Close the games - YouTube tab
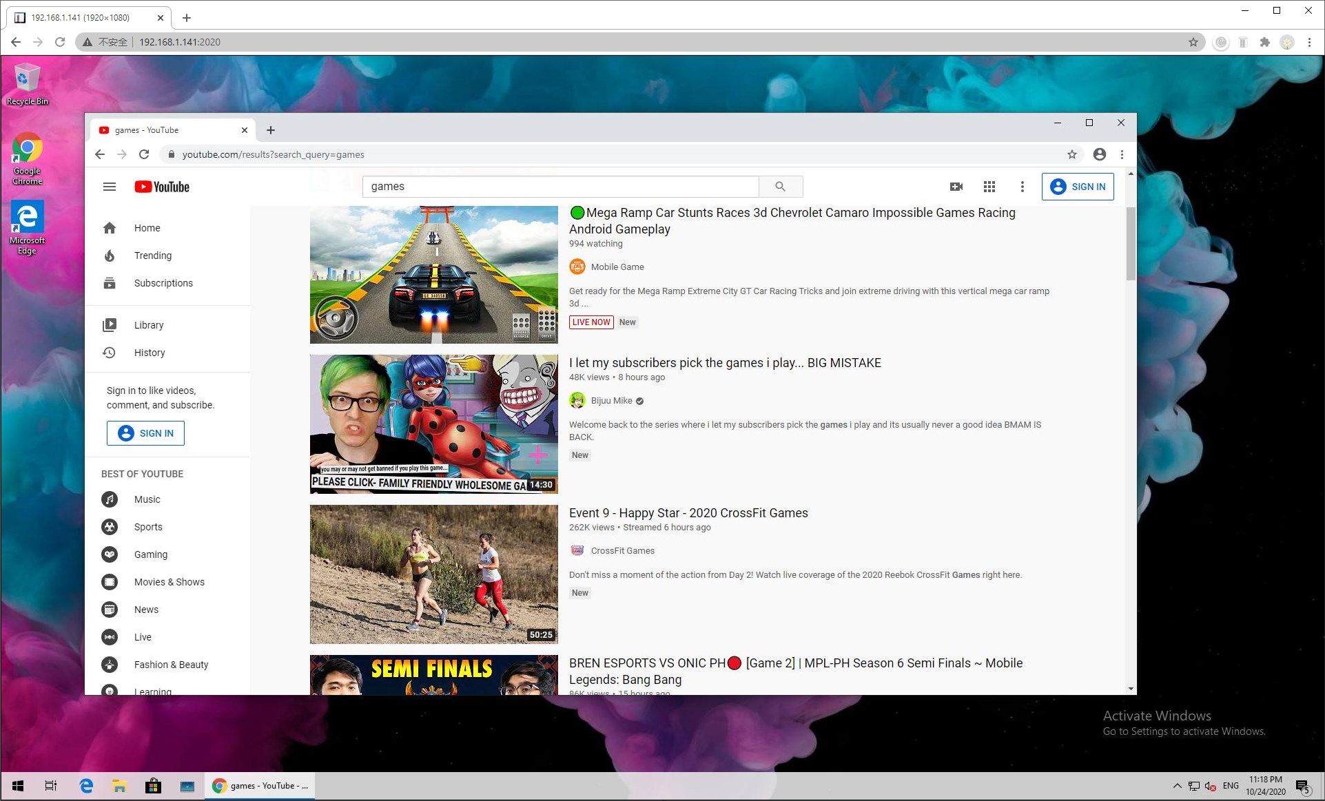1325x801 pixels. click(x=245, y=130)
